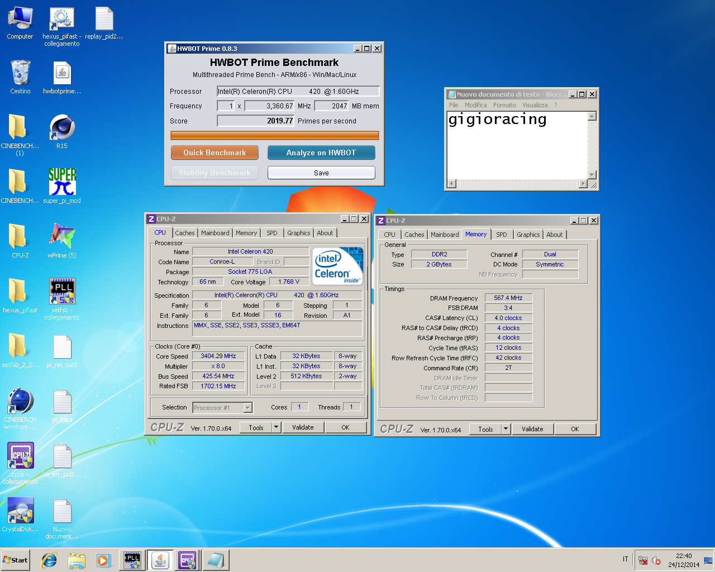Open the Cestino recycle bin
Viewport: 715px width, 572px height.
click(20, 77)
